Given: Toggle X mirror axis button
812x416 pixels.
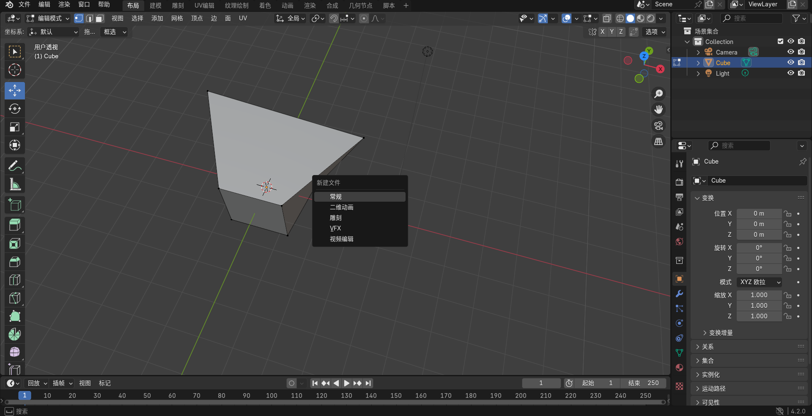Looking at the screenshot, I should pos(602,32).
